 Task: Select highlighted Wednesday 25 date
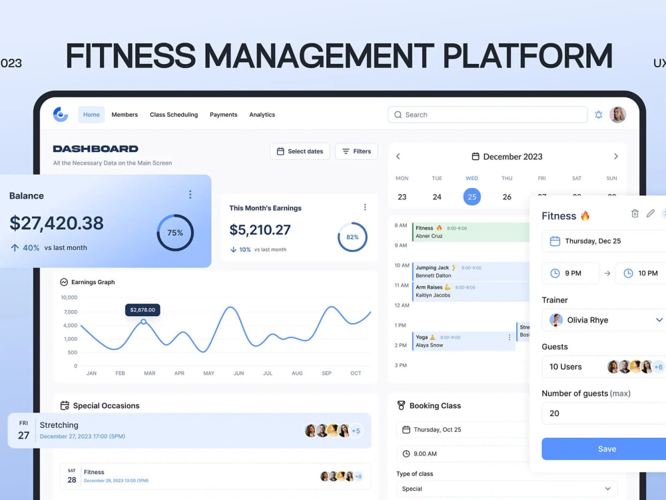[472, 197]
